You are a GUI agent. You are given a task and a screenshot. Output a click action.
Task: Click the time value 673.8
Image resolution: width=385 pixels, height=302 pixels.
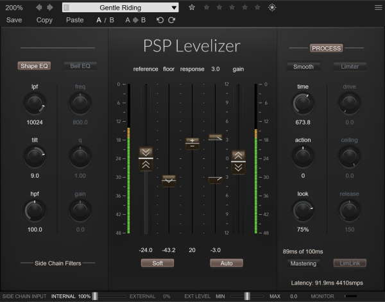303,122
